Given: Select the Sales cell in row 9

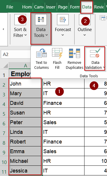Looking at the screenshot, I should click(x=63, y=151).
